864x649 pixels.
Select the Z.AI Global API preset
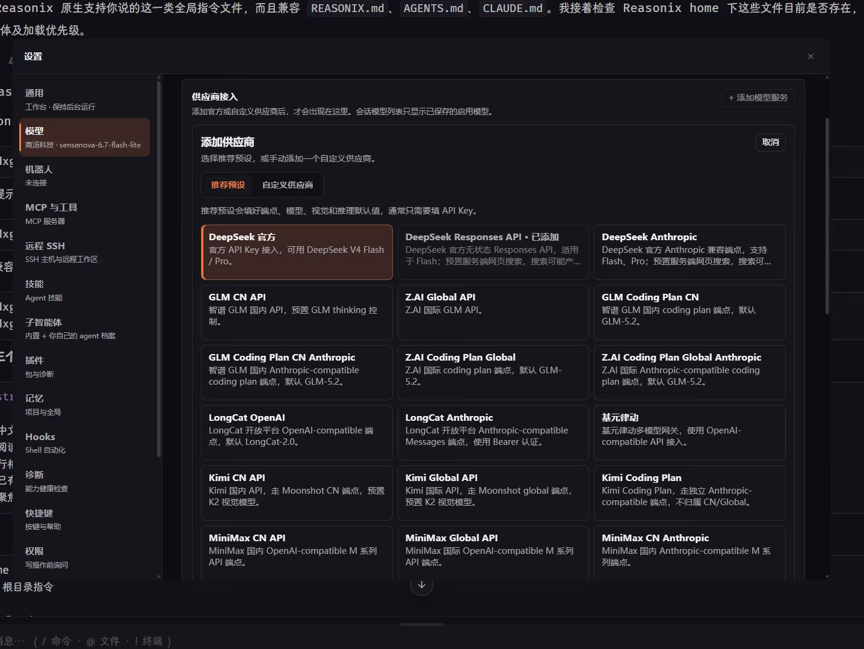click(493, 312)
